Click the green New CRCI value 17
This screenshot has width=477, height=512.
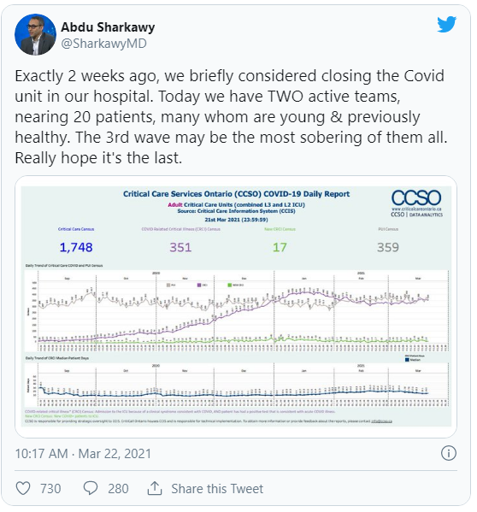pyautogui.click(x=280, y=247)
